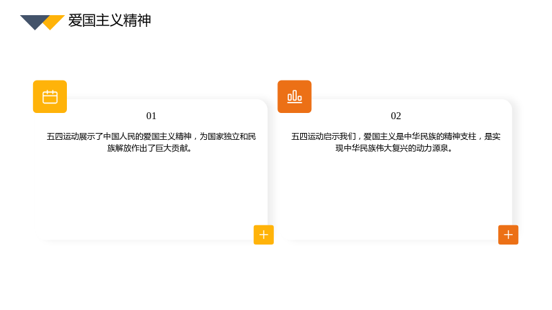Select the number label 01

[x=151, y=116]
